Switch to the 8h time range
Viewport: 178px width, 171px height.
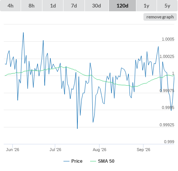tap(32, 6)
